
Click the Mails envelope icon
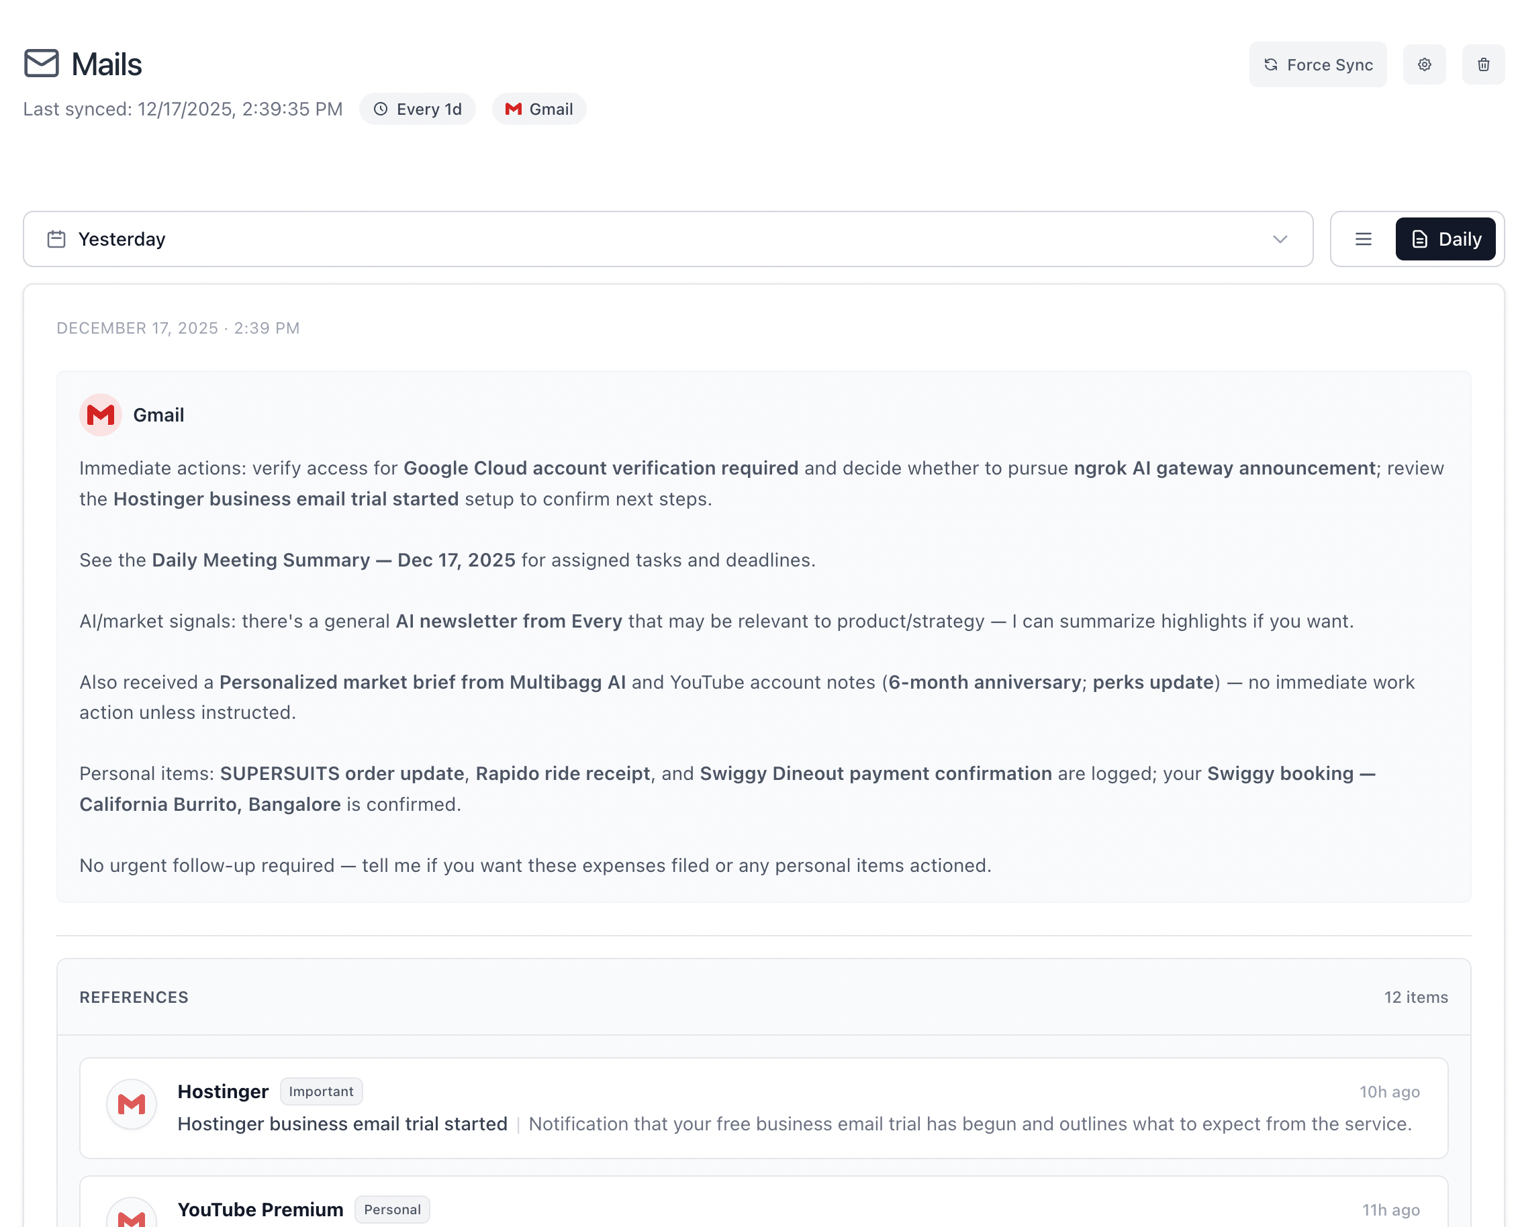point(42,64)
